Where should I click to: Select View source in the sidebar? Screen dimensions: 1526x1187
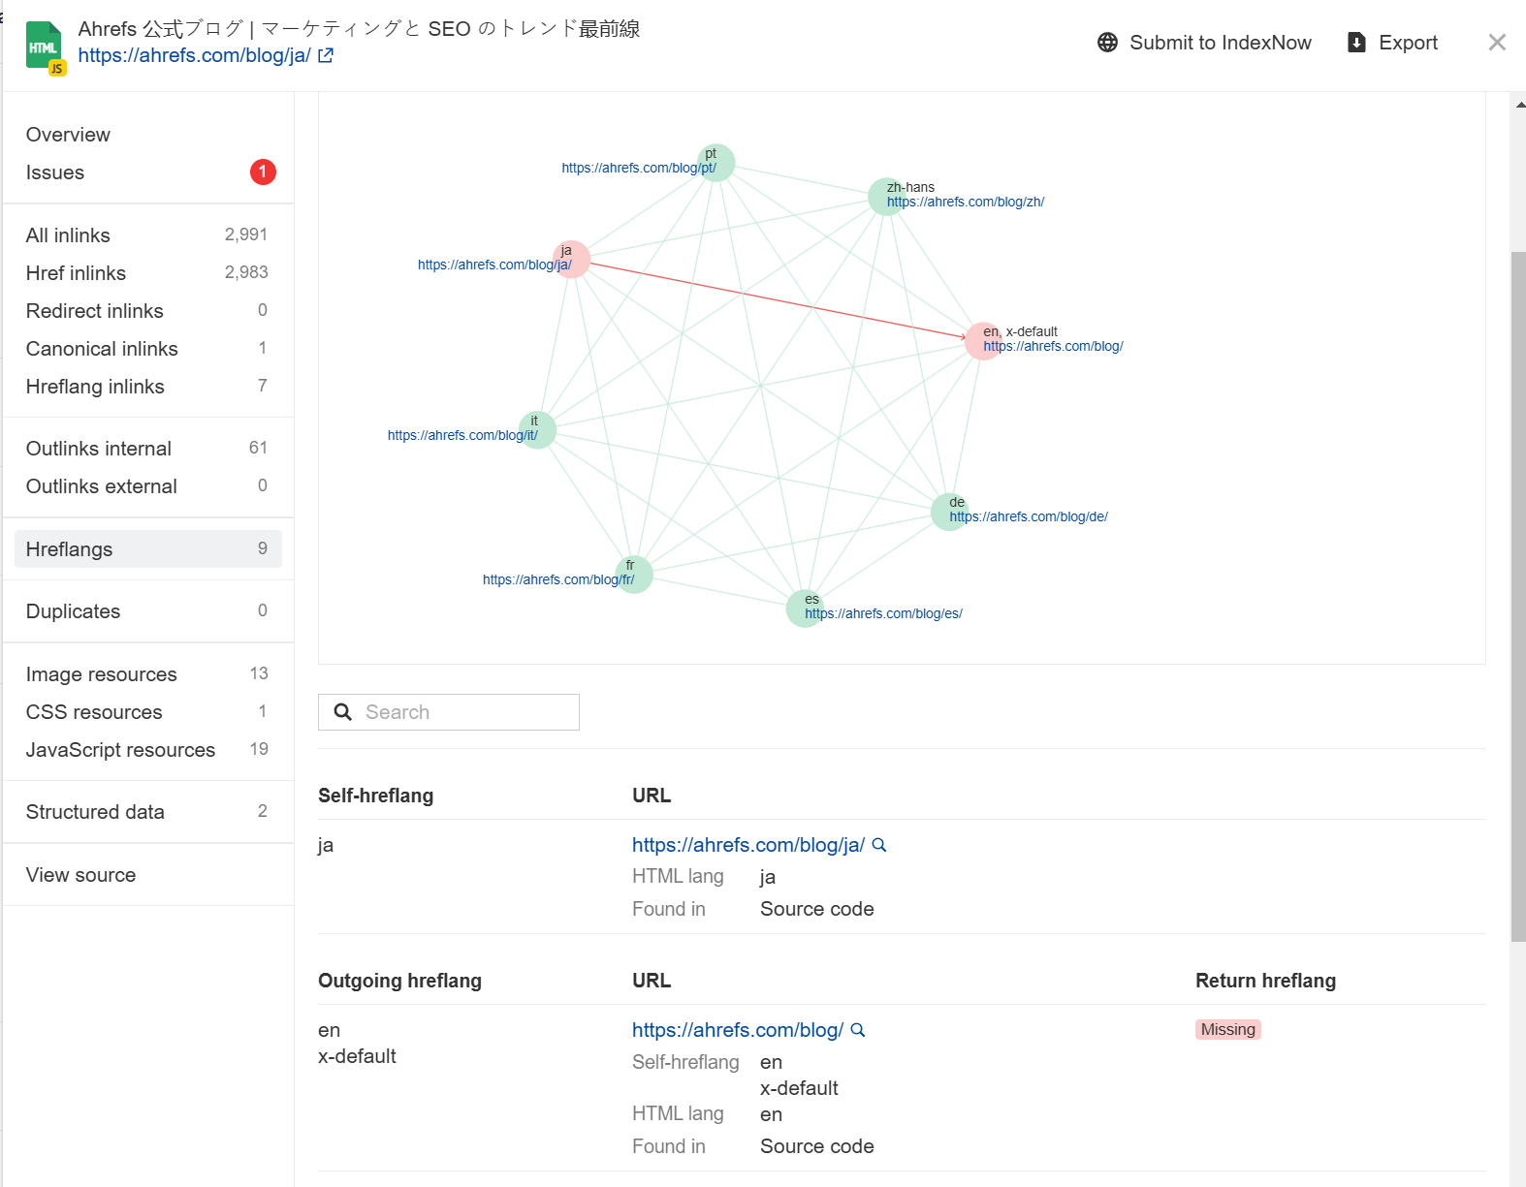(80, 874)
